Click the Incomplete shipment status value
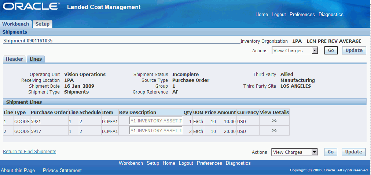 tap(185, 75)
